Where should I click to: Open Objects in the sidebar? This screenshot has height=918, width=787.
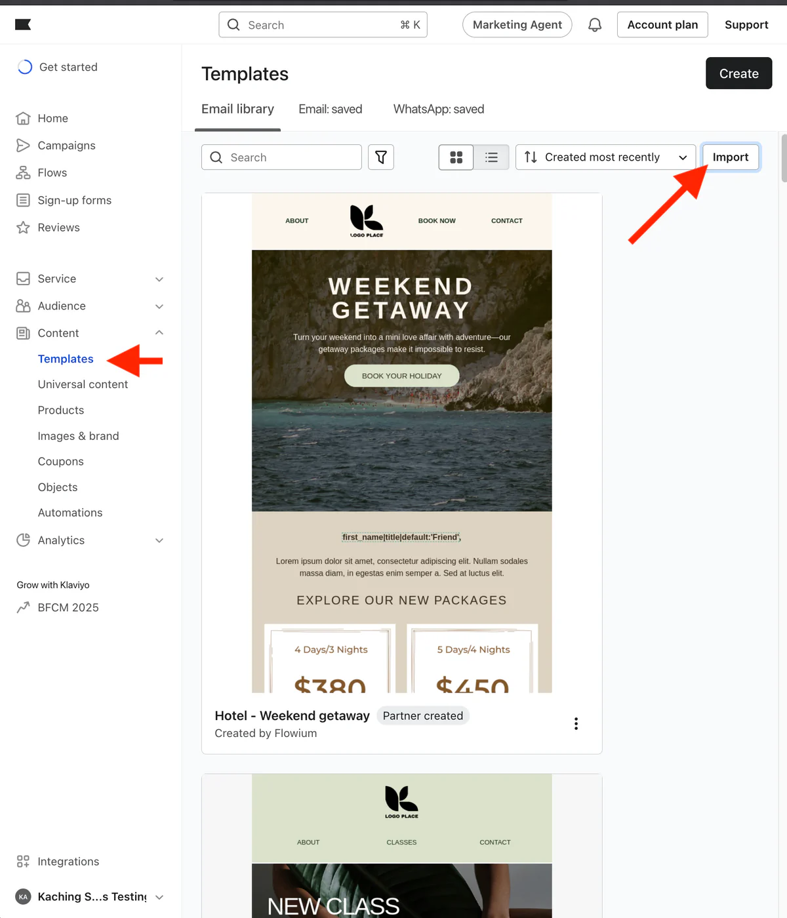click(58, 487)
